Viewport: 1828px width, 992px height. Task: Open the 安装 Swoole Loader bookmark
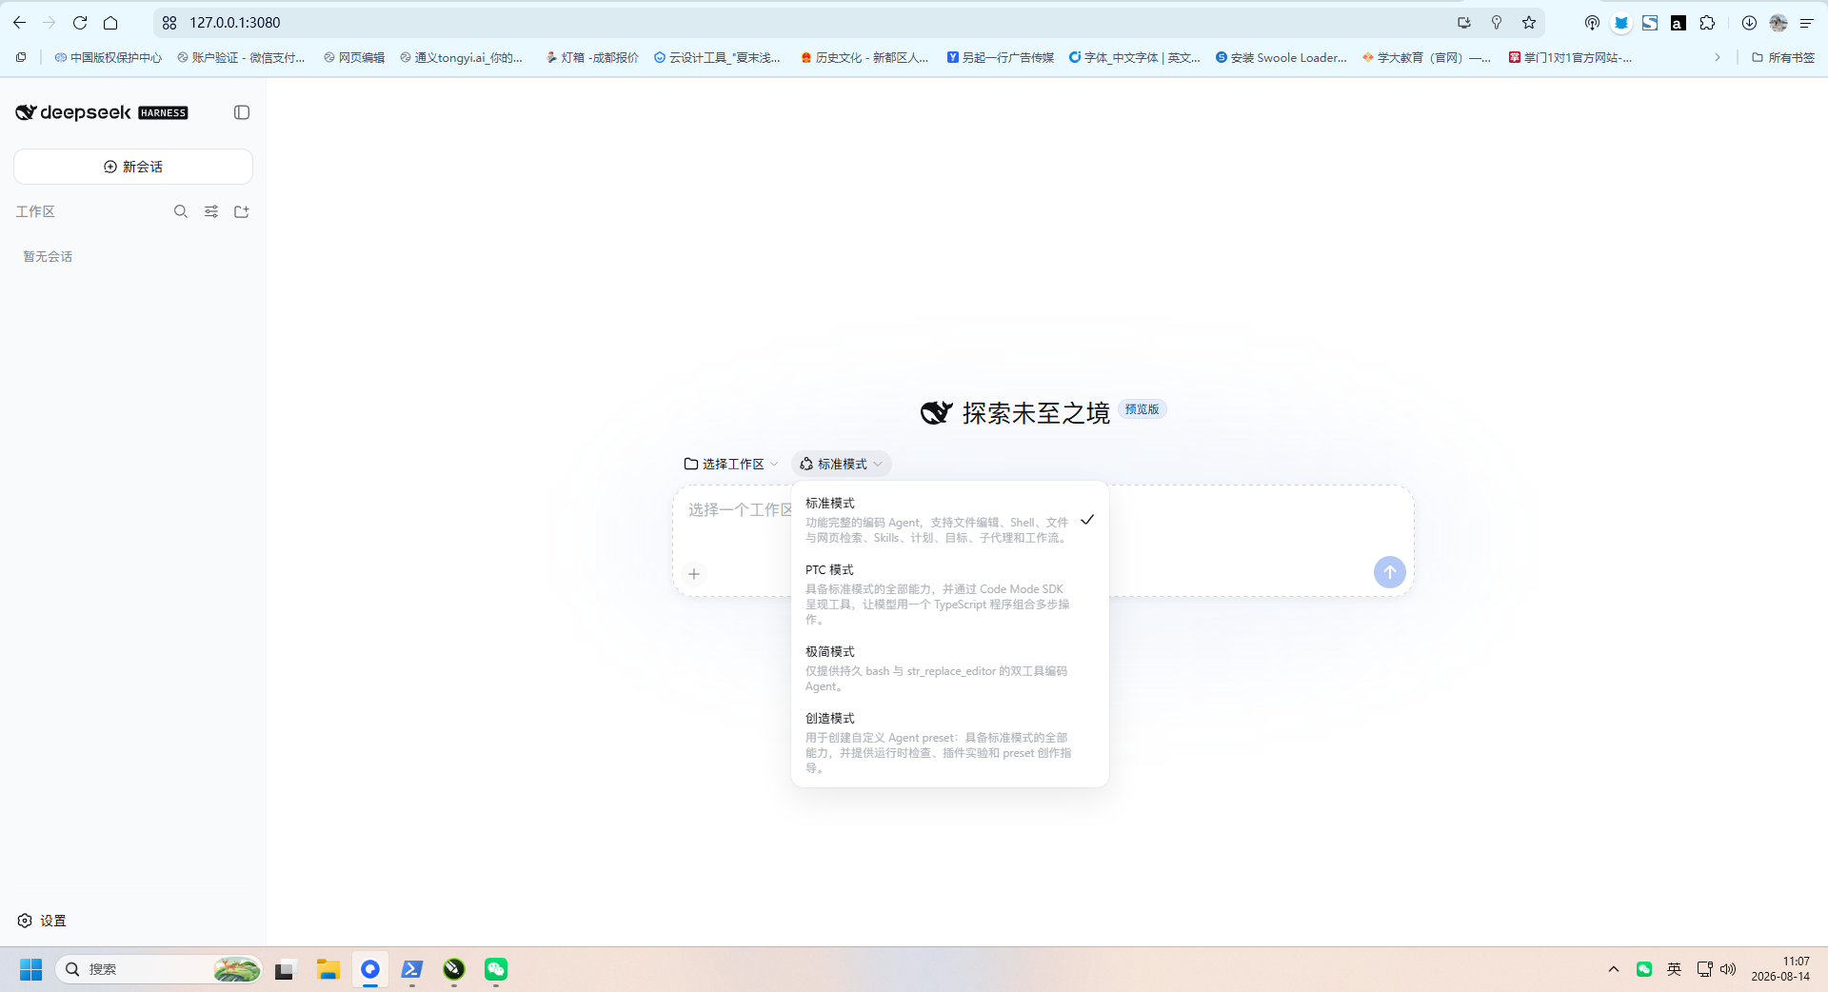coord(1281,58)
